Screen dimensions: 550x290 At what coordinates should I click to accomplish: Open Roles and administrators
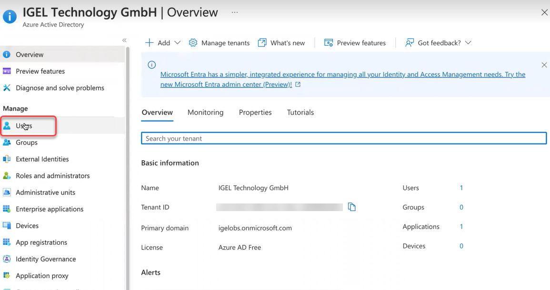tap(52, 175)
